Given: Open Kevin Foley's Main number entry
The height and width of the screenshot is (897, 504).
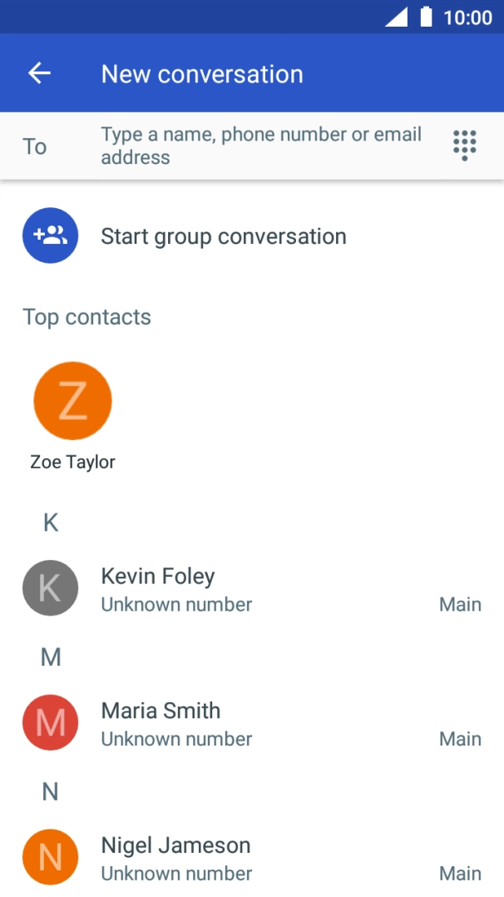Looking at the screenshot, I should coord(460,603).
